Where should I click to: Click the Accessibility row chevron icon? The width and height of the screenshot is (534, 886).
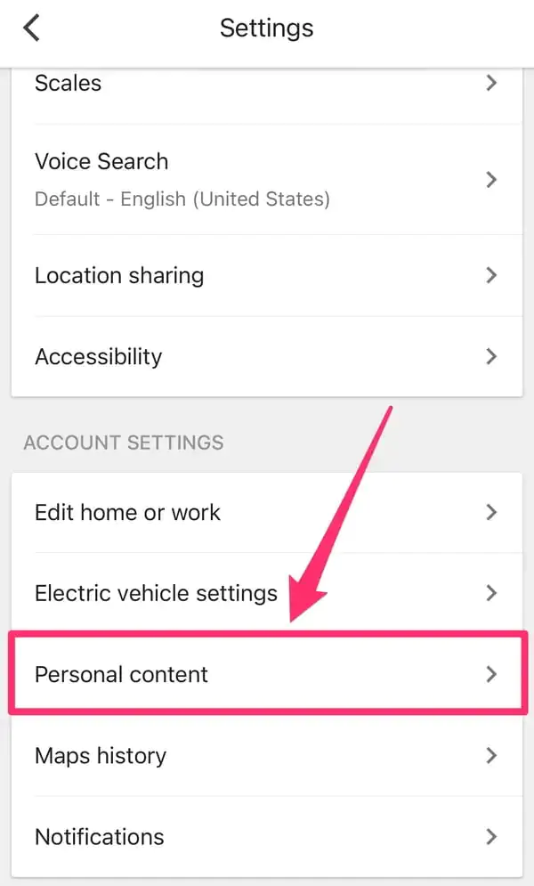[491, 356]
